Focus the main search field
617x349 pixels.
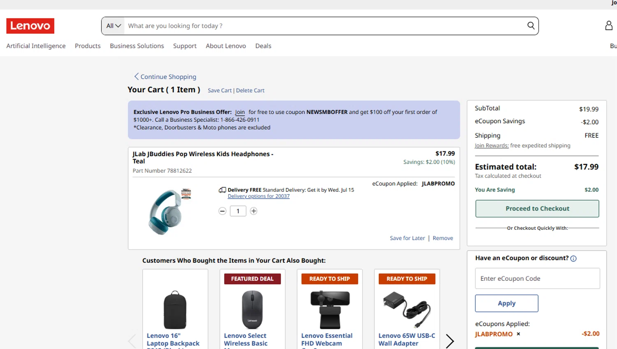(x=325, y=25)
